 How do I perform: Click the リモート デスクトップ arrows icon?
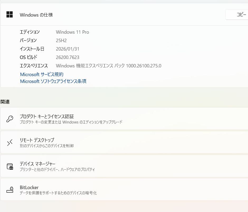pos(10,142)
